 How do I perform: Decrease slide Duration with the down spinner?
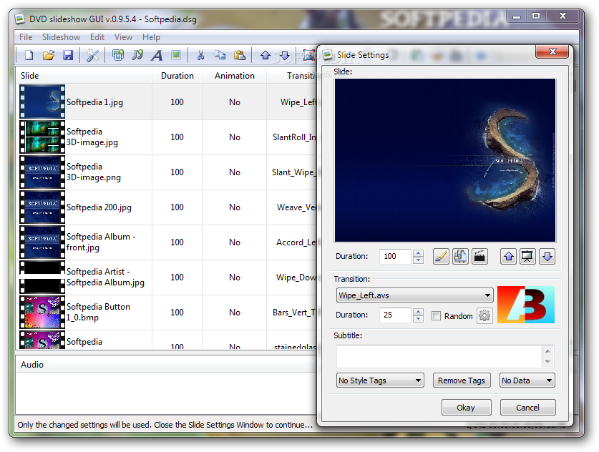[419, 260]
